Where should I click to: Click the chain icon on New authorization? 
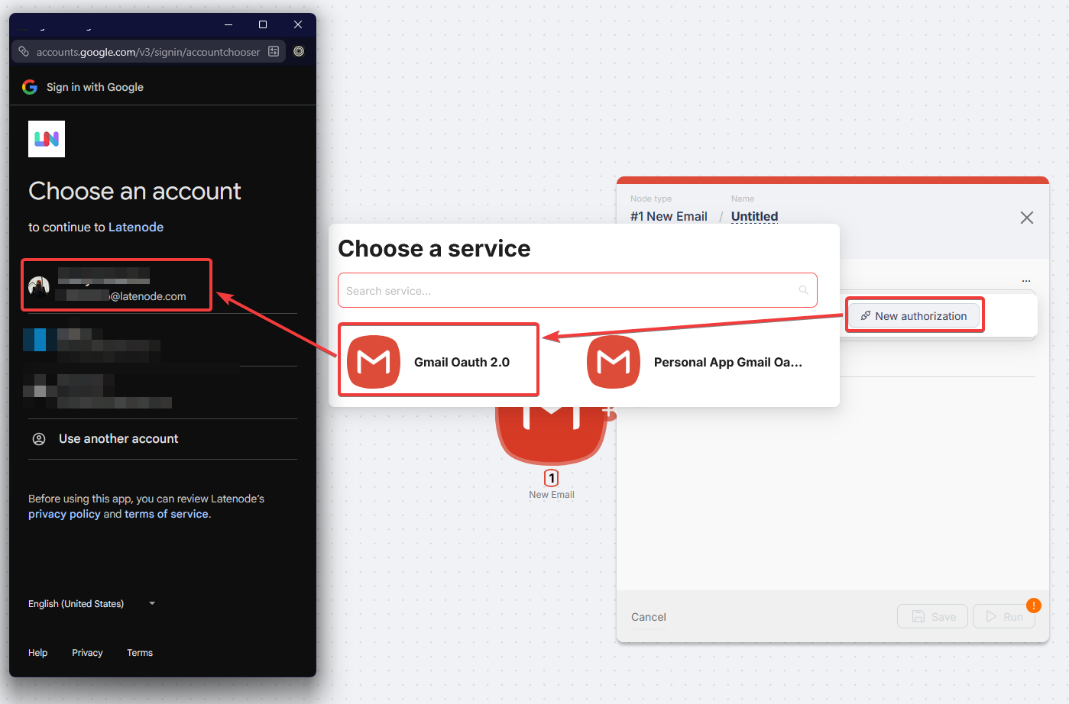pos(865,315)
